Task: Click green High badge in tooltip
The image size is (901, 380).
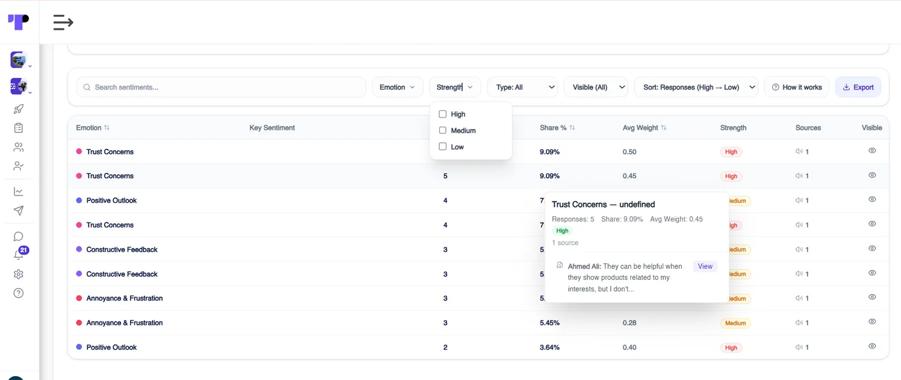Action: click(562, 231)
